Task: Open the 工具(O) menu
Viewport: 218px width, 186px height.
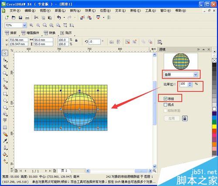Action: (150, 10)
